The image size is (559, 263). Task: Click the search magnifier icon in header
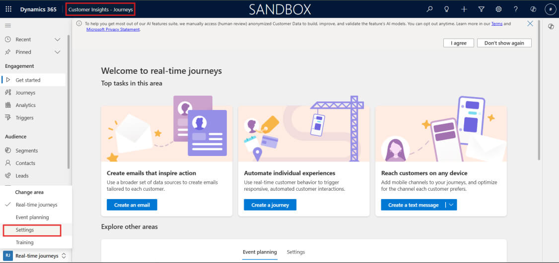(429, 9)
